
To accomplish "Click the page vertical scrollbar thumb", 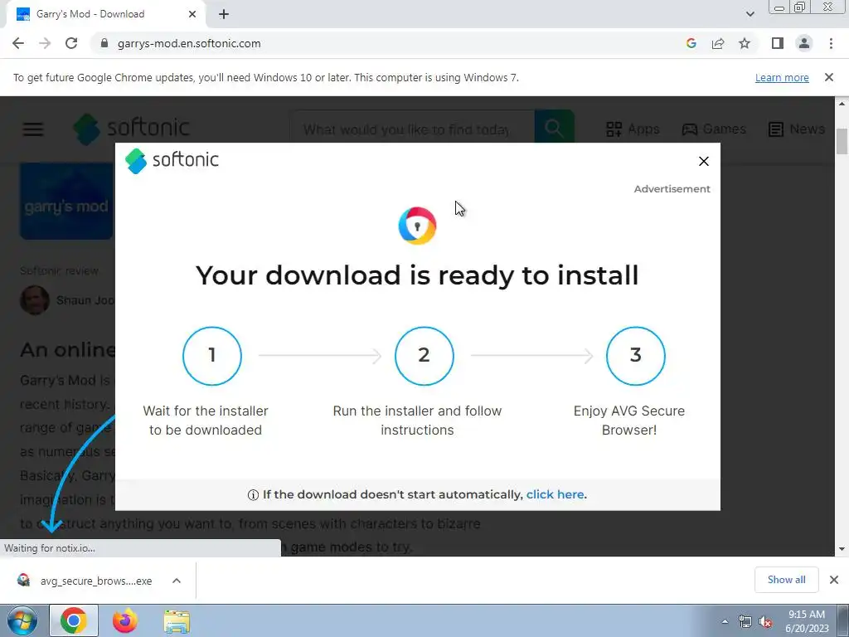I will [x=842, y=141].
